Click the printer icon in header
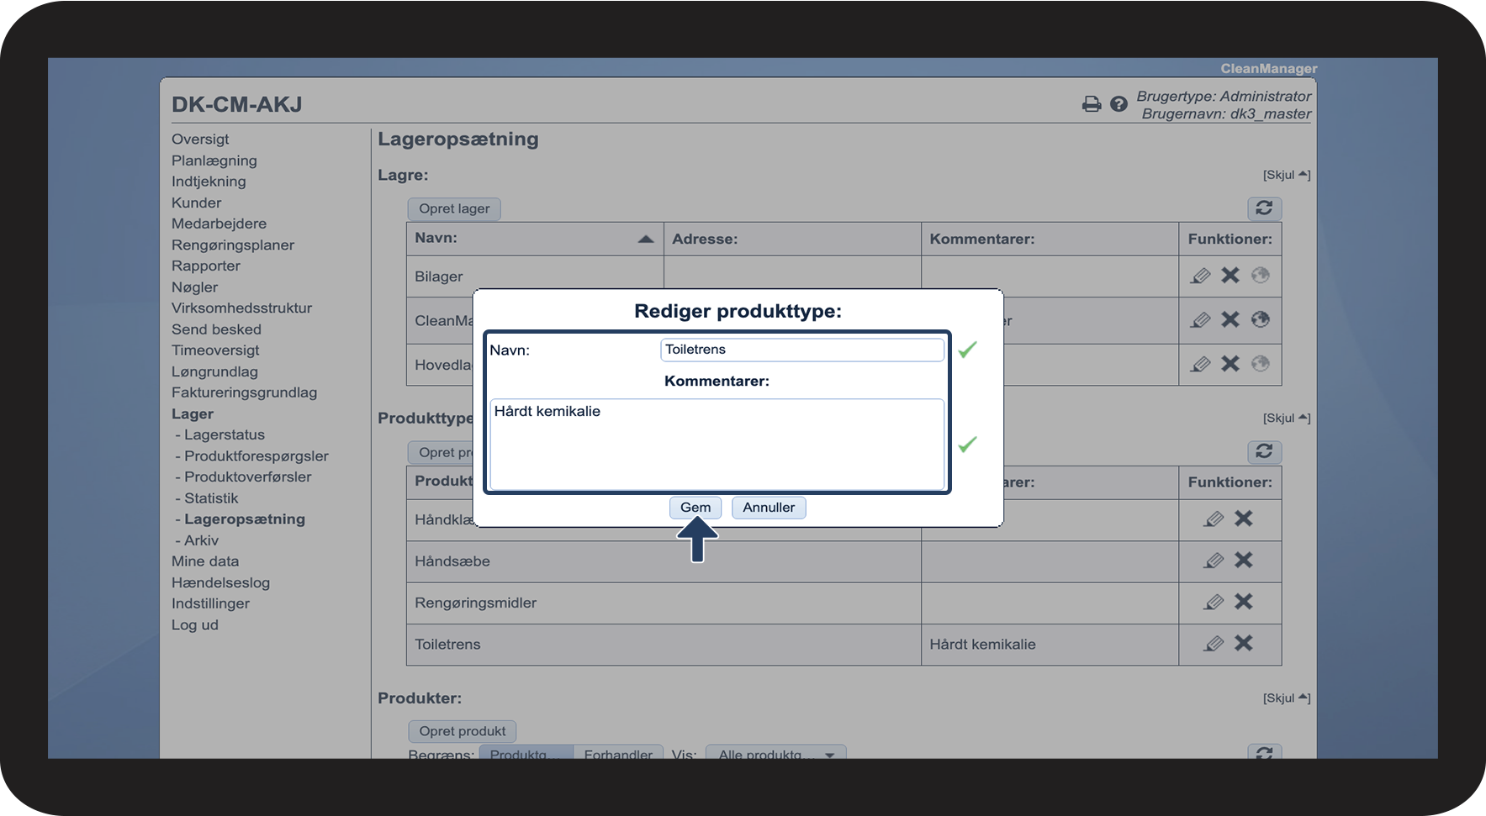The height and width of the screenshot is (816, 1486). point(1091,104)
